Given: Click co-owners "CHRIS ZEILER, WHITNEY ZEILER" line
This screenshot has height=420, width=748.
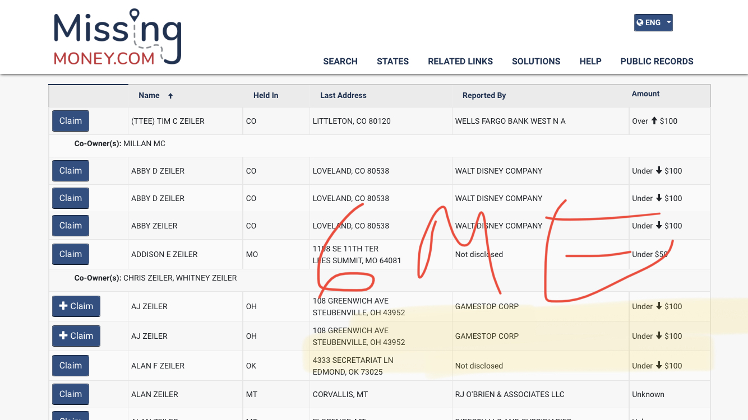Looking at the screenshot, I should pyautogui.click(x=156, y=278).
